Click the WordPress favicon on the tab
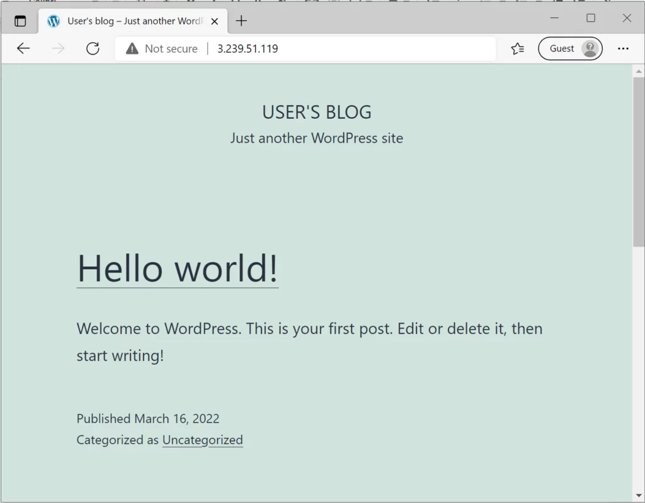Image resolution: width=645 pixels, height=503 pixels. coord(54,21)
